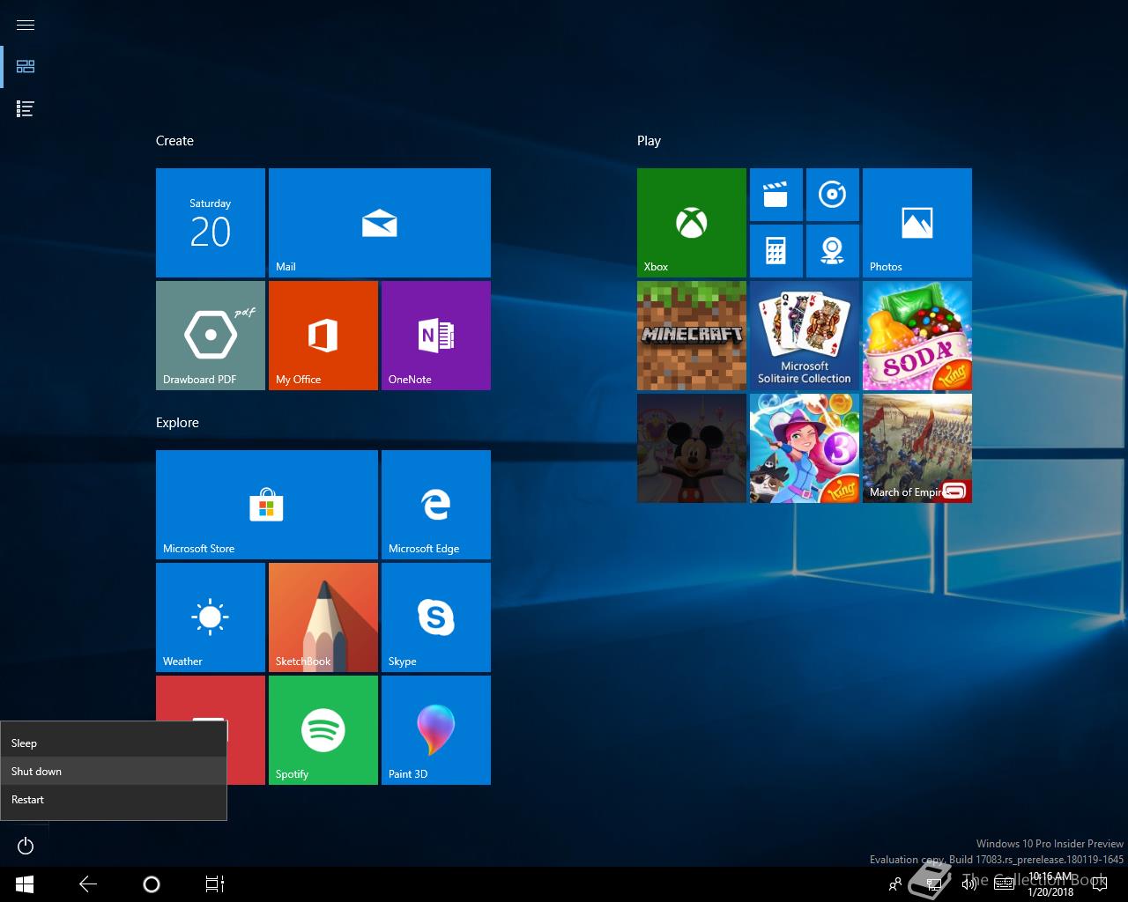Launch Drawboard PDF tile
1128x902 pixels.
[211, 336]
